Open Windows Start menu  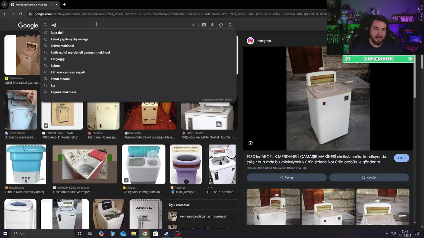point(5,234)
